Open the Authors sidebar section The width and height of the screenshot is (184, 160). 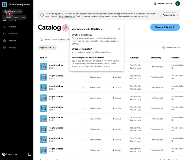pos(12,27)
